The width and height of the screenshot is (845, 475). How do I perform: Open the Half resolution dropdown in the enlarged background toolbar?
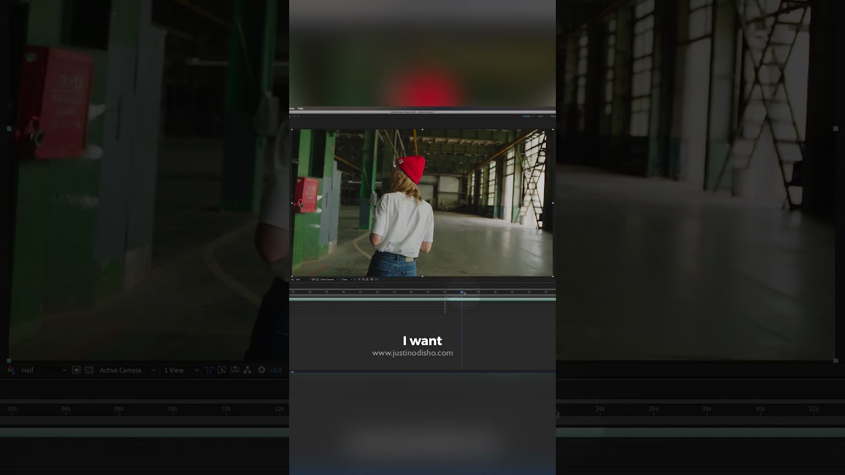click(x=44, y=370)
